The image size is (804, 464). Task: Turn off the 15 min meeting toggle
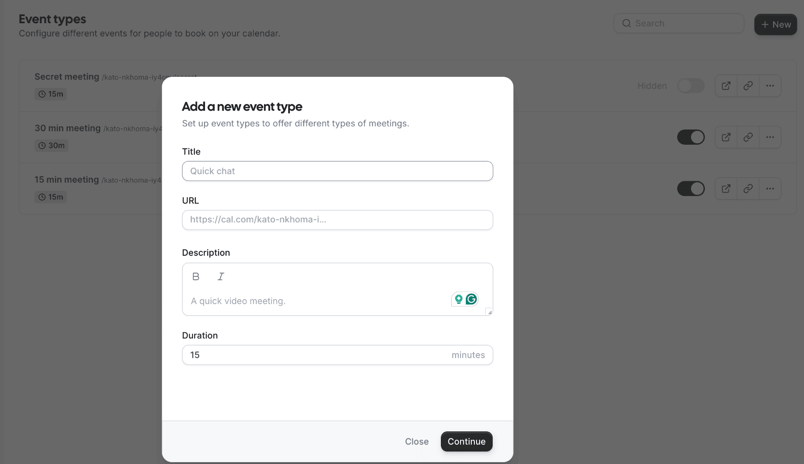coord(691,188)
